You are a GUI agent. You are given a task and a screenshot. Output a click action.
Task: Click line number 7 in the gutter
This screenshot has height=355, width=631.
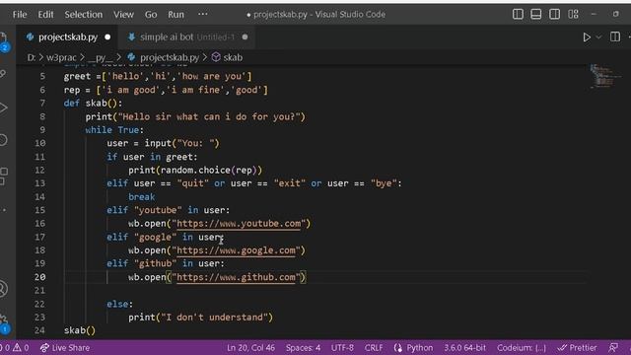pos(42,103)
